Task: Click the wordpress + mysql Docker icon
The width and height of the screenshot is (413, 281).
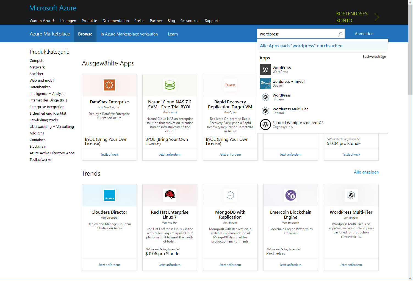Action: pyautogui.click(x=265, y=83)
